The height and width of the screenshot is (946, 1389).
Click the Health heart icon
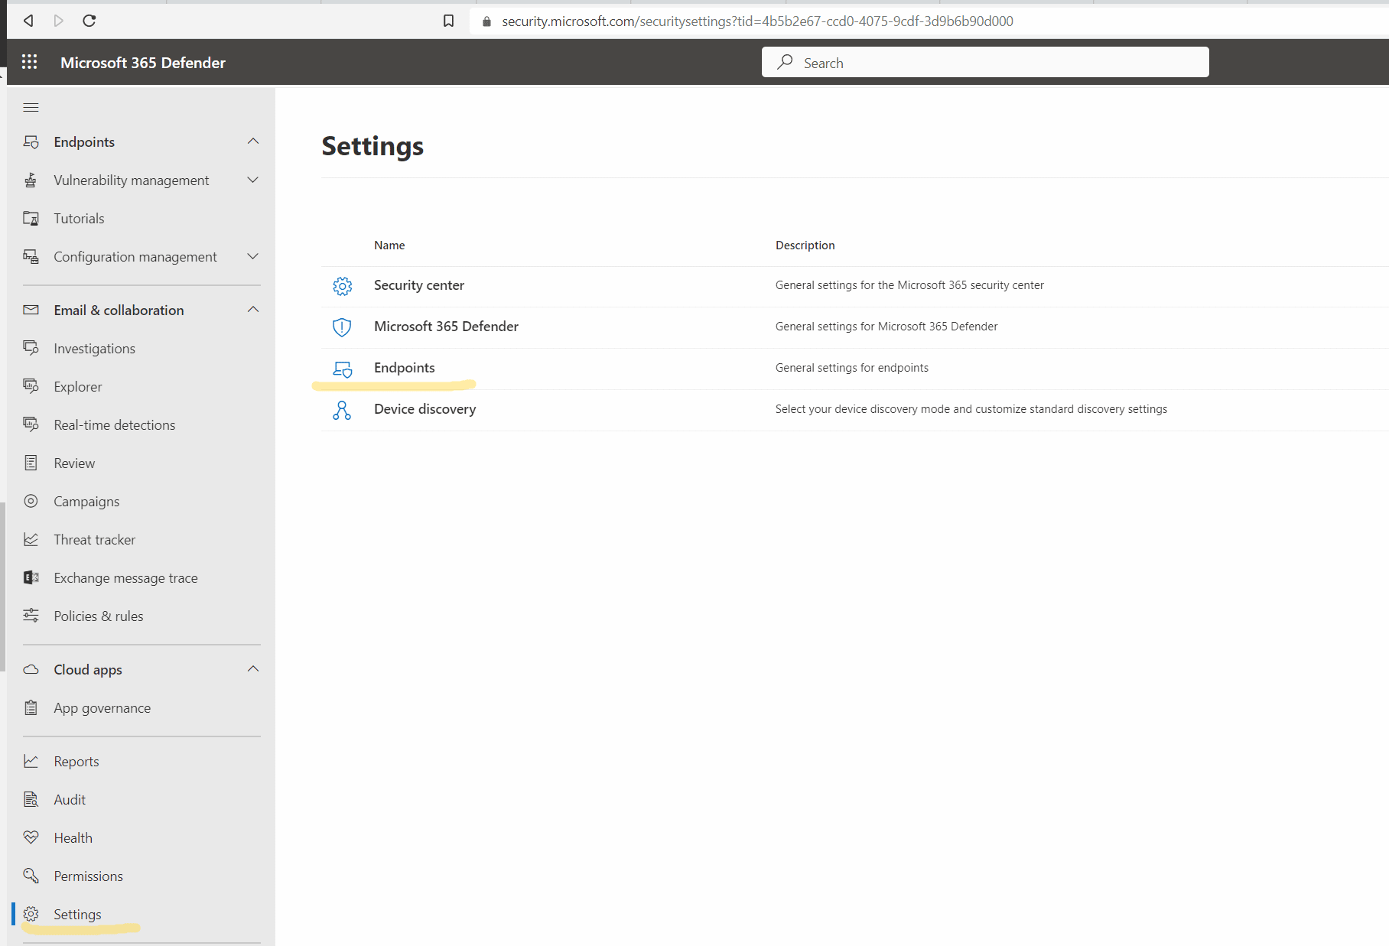coord(31,837)
